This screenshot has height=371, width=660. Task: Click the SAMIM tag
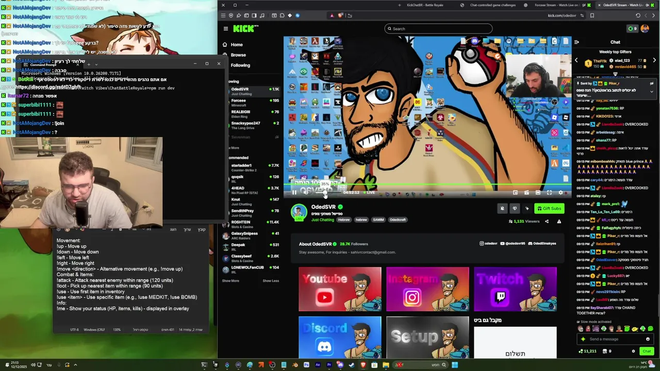[378, 220]
